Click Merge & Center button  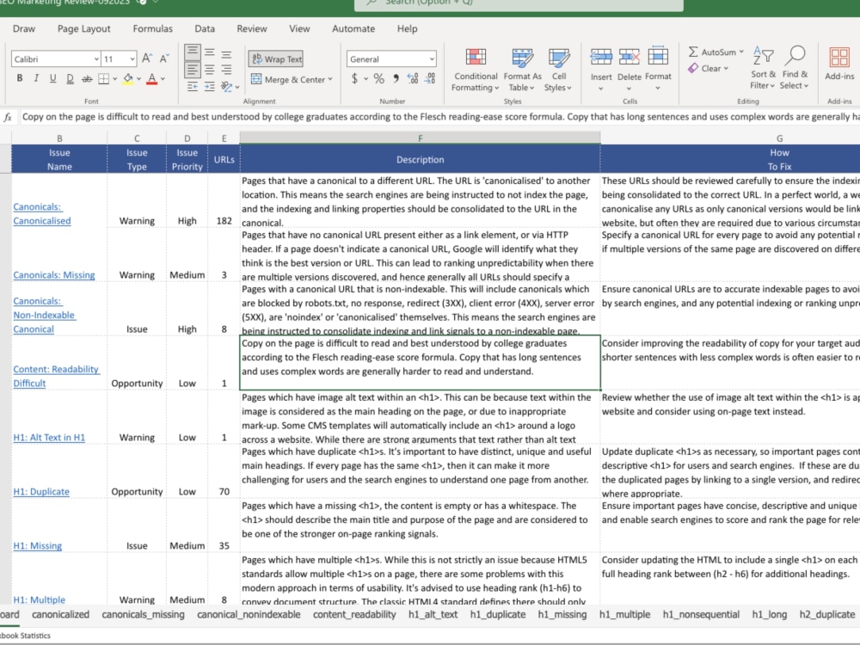[x=287, y=79]
